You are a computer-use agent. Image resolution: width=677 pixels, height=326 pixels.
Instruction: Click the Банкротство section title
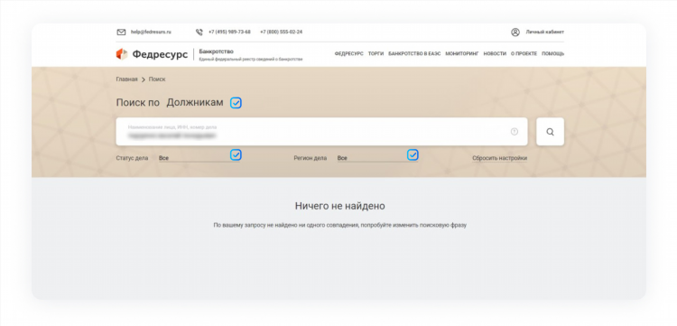pos(216,51)
